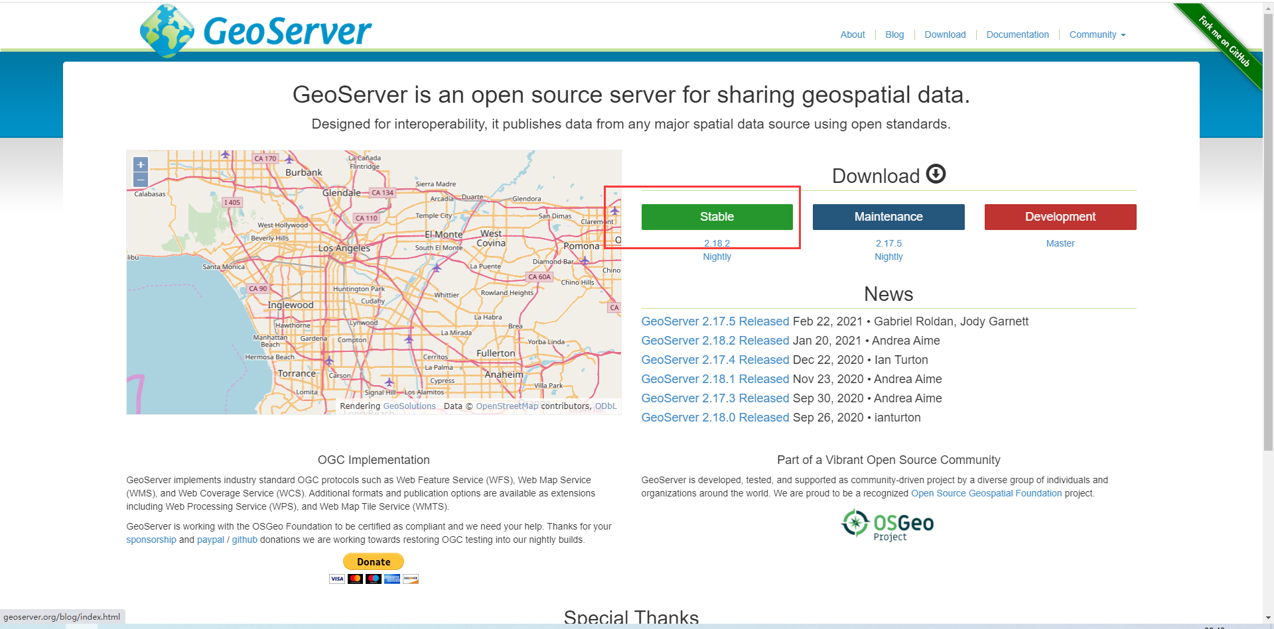Open GeoServer 2.17.3 Released news
The height and width of the screenshot is (629, 1274).
click(715, 398)
